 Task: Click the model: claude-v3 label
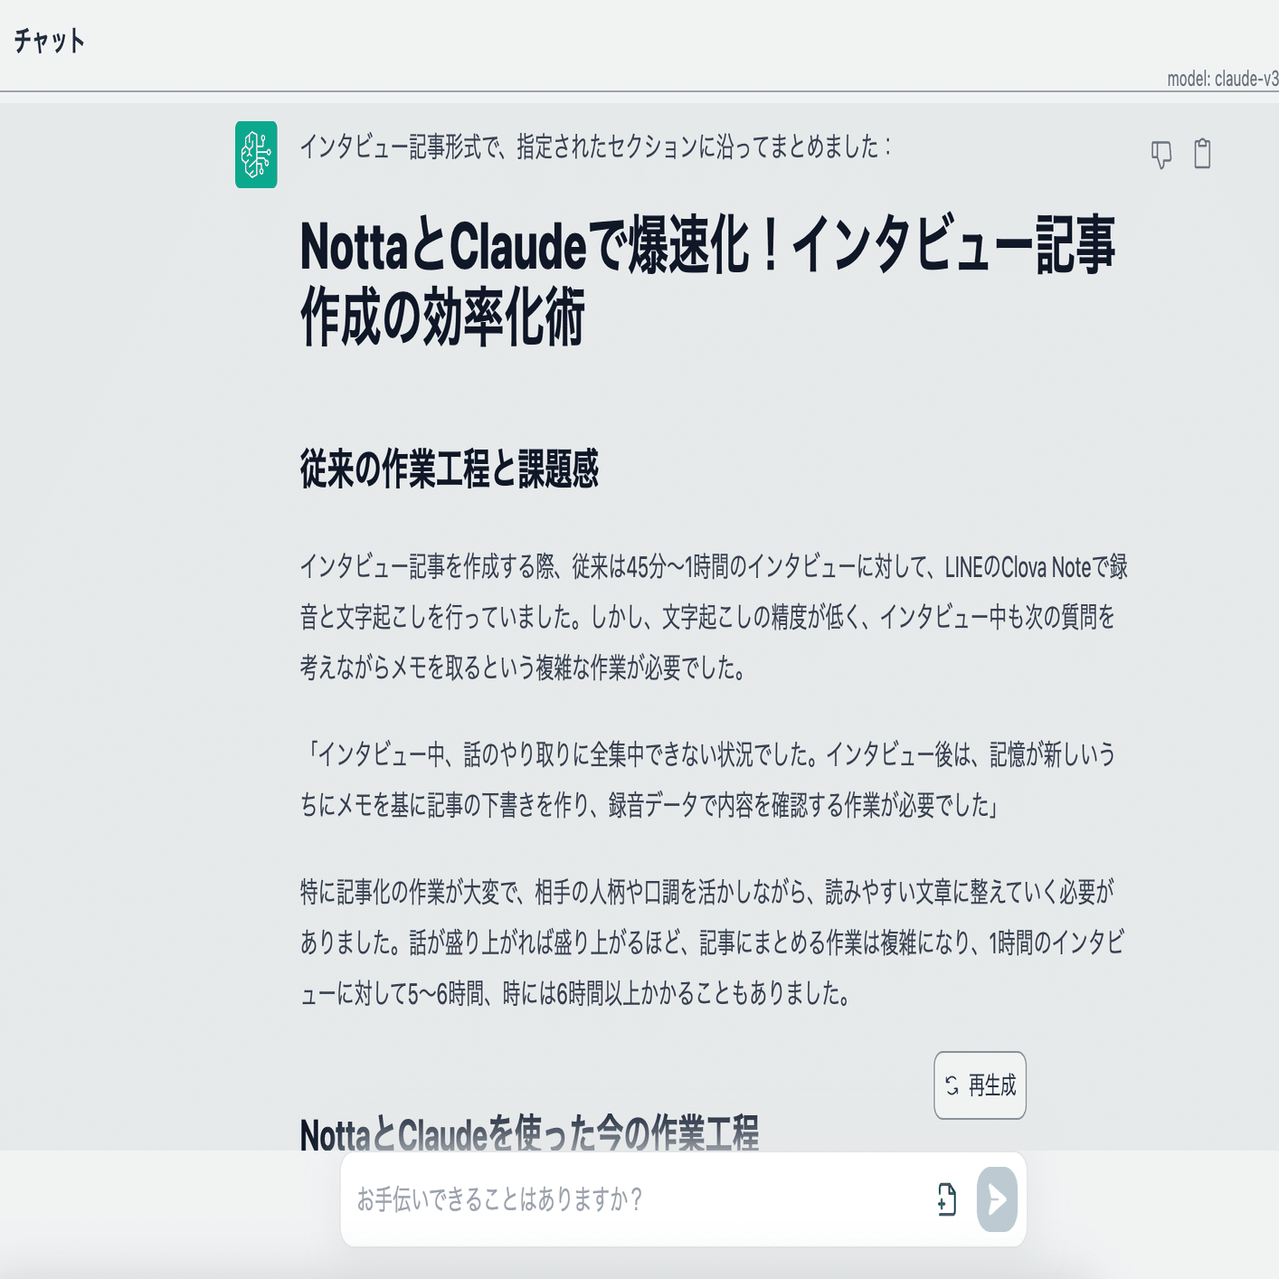pyautogui.click(x=1222, y=79)
